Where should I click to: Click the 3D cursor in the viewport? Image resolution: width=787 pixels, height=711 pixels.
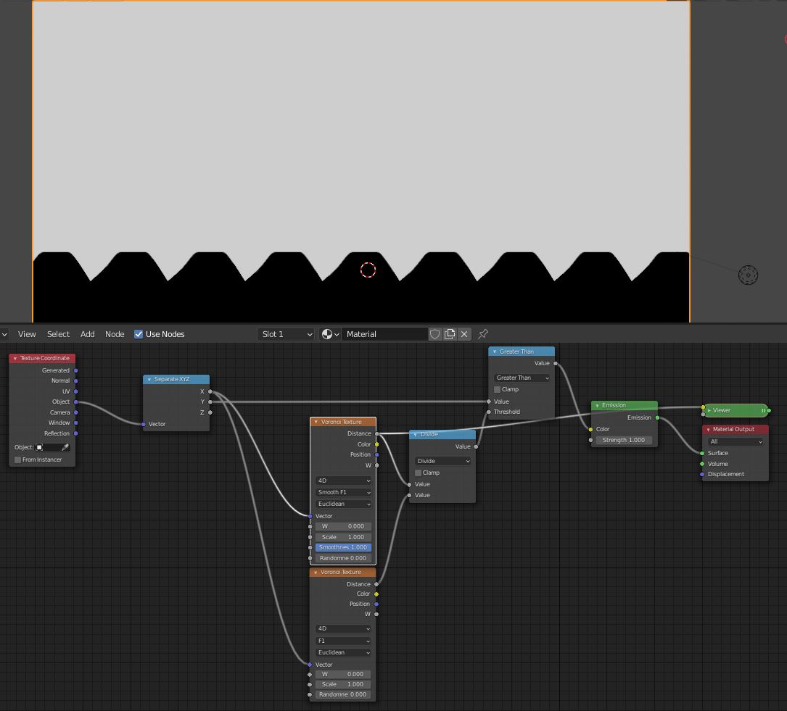tap(368, 270)
